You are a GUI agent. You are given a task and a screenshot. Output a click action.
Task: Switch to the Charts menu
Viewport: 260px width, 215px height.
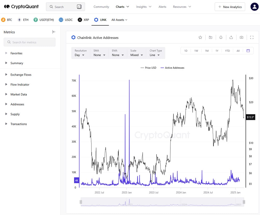(122, 7)
